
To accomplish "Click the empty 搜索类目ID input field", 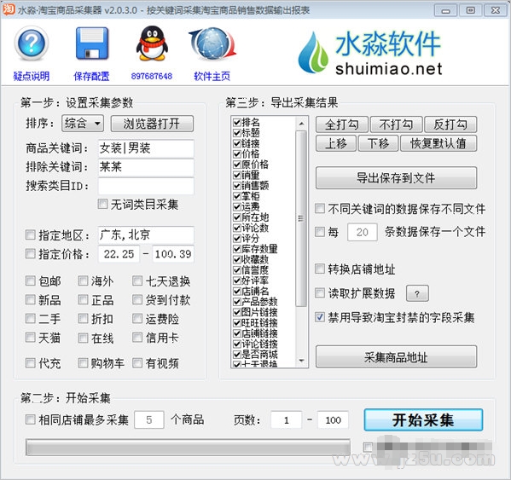I will point(146,186).
